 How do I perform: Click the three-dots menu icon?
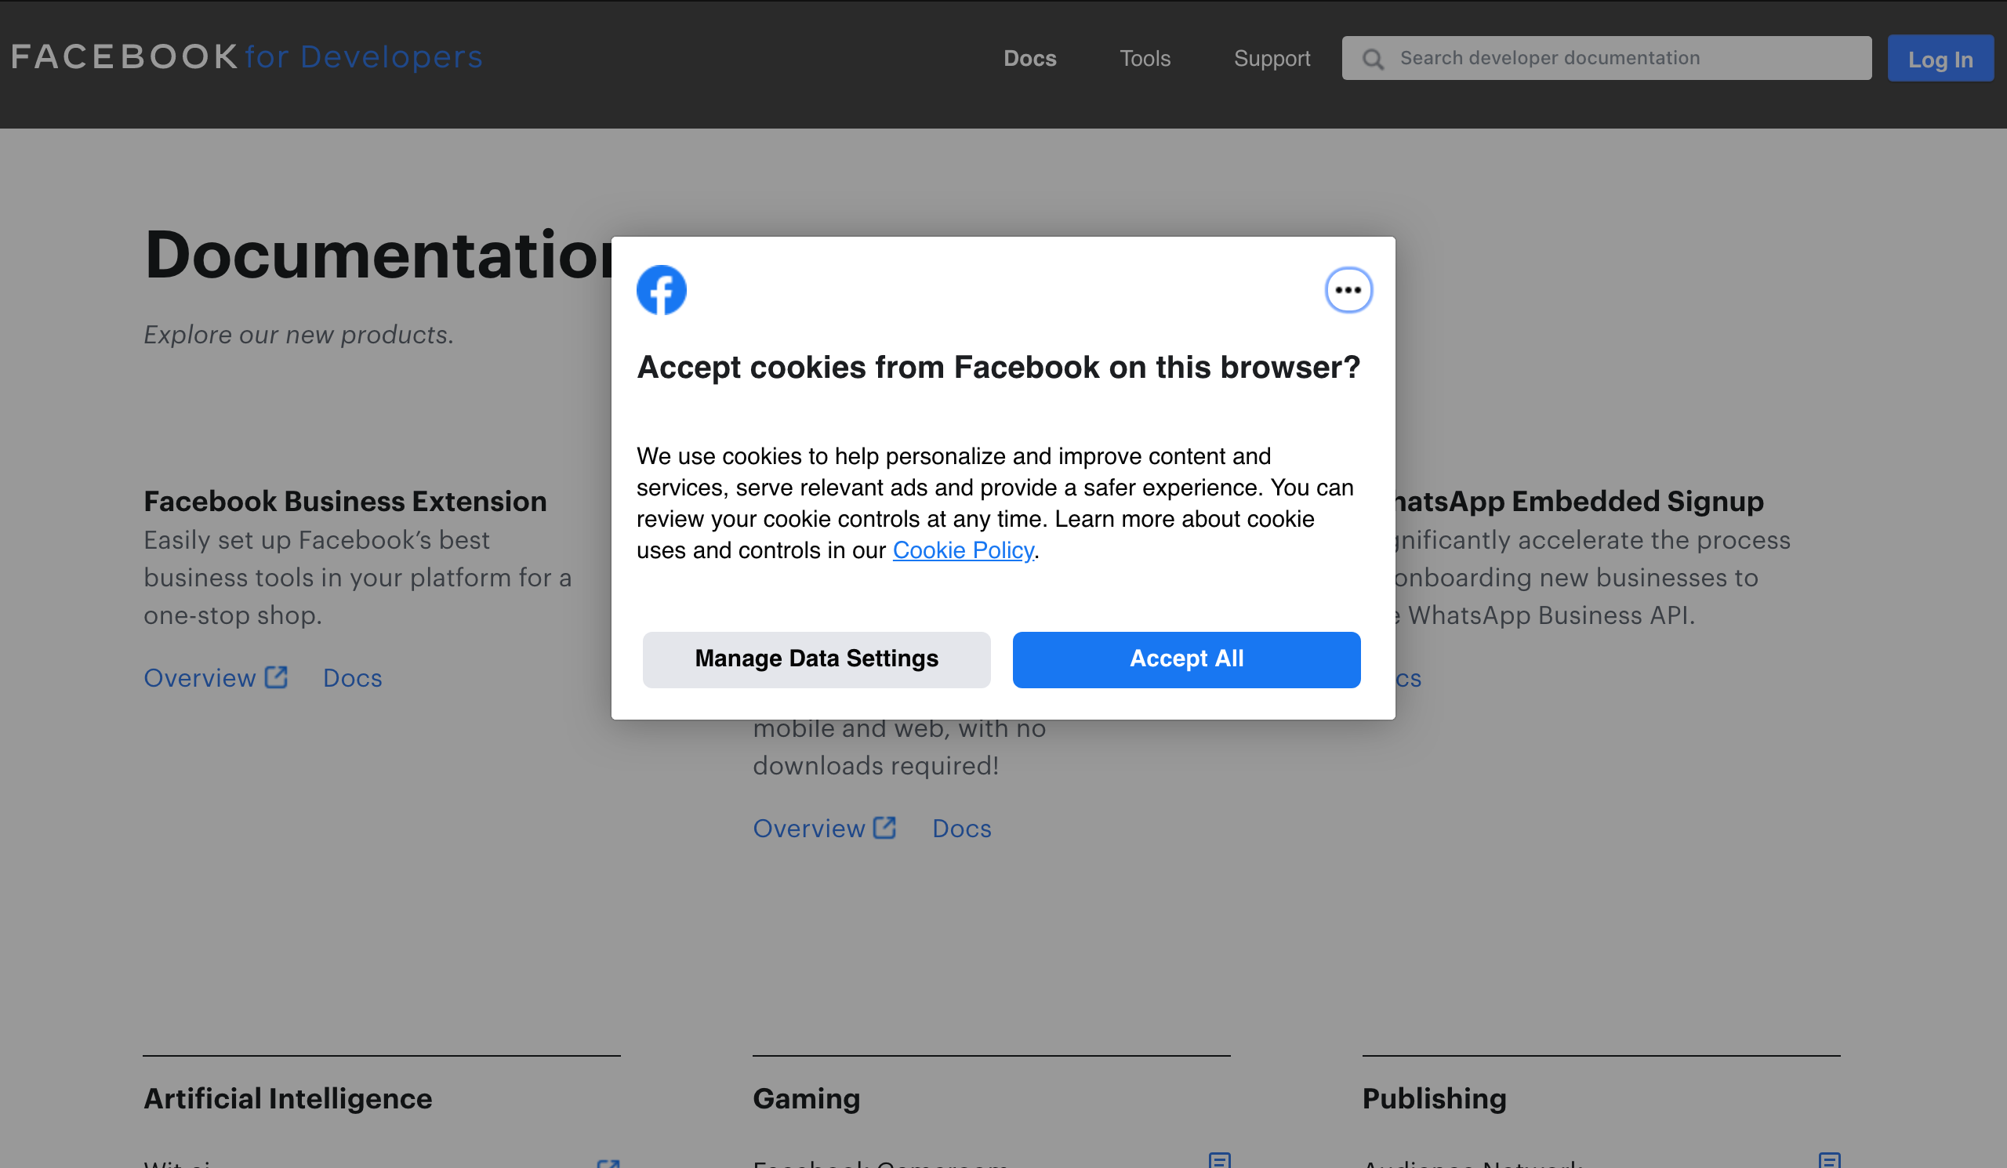1347,291
